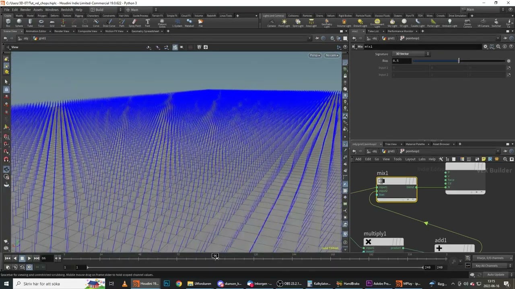Pick the Draw Curve shelf tool
This screenshot has height=289, width=515.
click(x=109, y=23)
